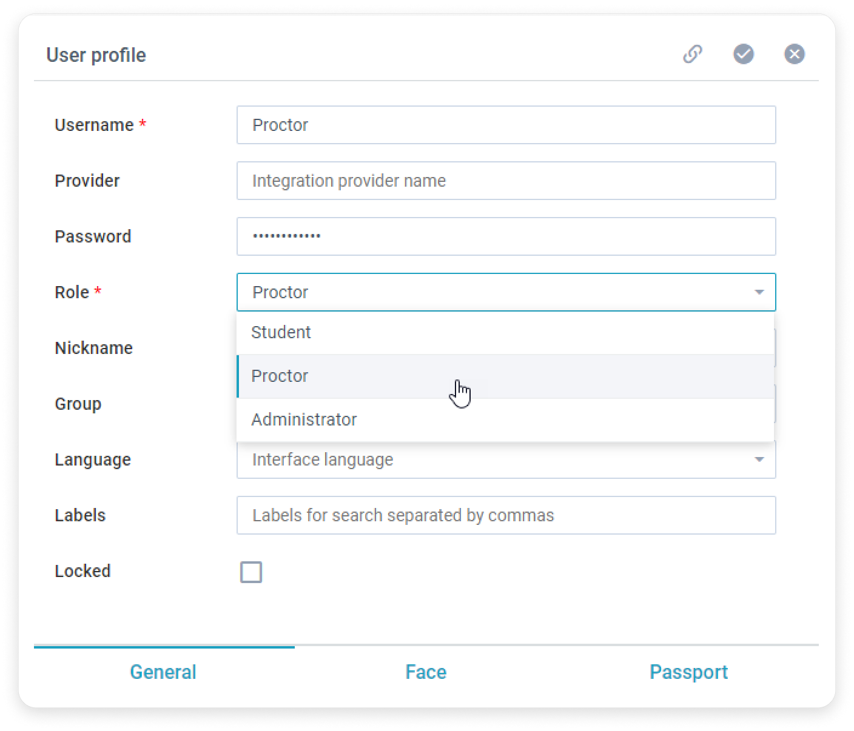Click the Group field edge
854x731 pixels.
(775, 404)
